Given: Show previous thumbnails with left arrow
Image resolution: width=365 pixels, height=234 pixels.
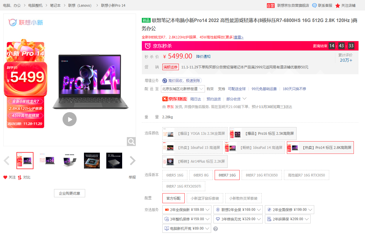Looking at the screenshot, I should point(6,161).
